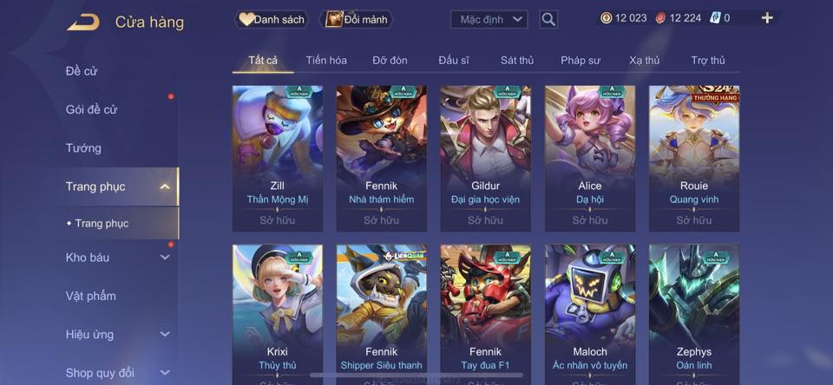The height and width of the screenshot is (385, 833).
Task: Open the search magnifier icon
Action: pos(548,20)
